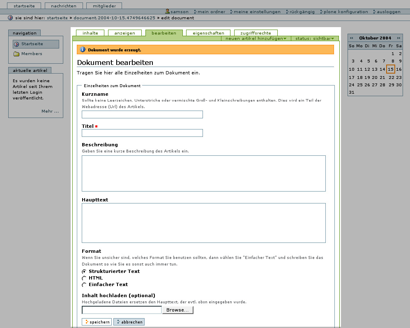This screenshot has width=410, height=328.
Task: Click into the Titel input field
Action: coord(142,133)
